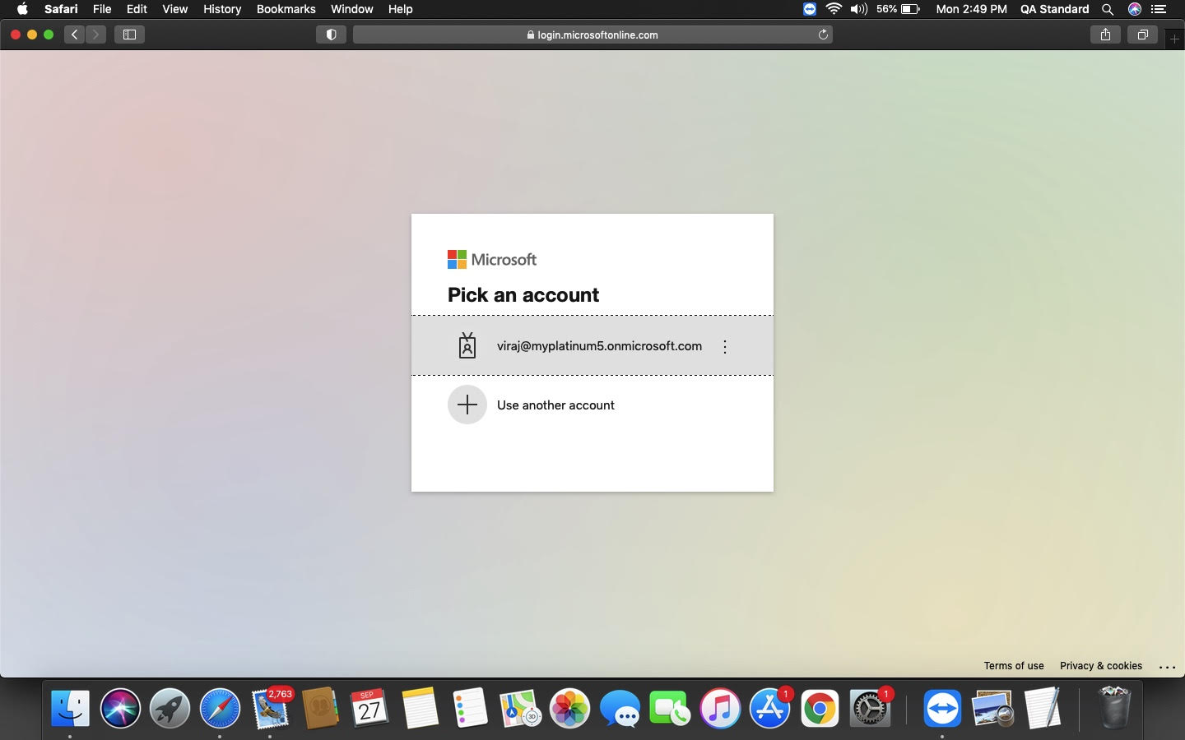The width and height of the screenshot is (1185, 740).
Task: Open the Bookmarks menu
Action: pyautogui.click(x=286, y=9)
